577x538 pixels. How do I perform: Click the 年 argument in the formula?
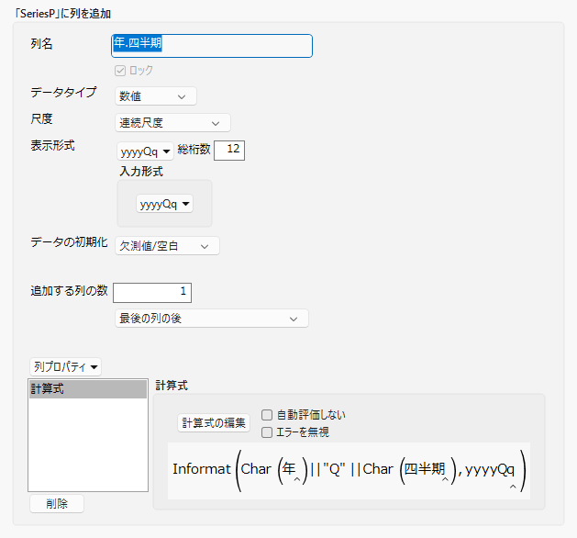(289, 469)
